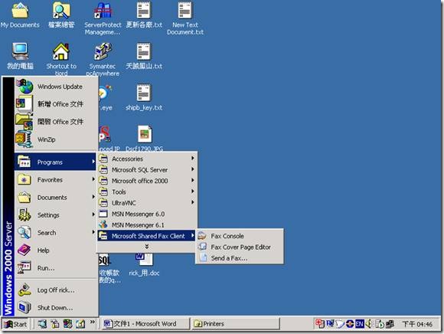Choose Log Off rick... in Start menu
Screen dimensions: 444x334
pos(55,290)
